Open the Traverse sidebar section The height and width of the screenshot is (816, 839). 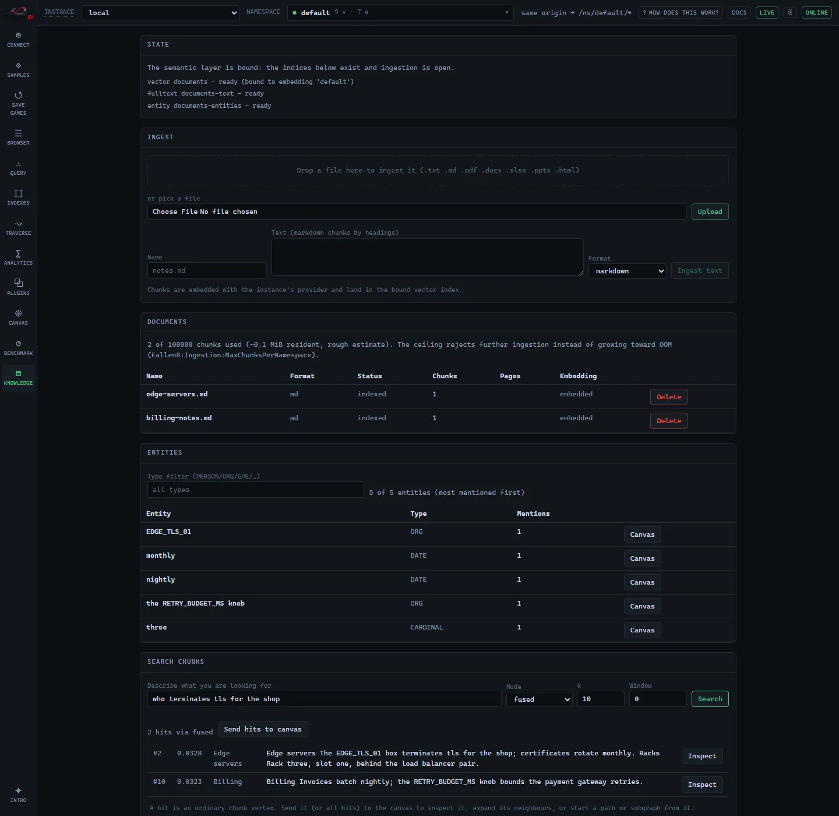(x=18, y=228)
